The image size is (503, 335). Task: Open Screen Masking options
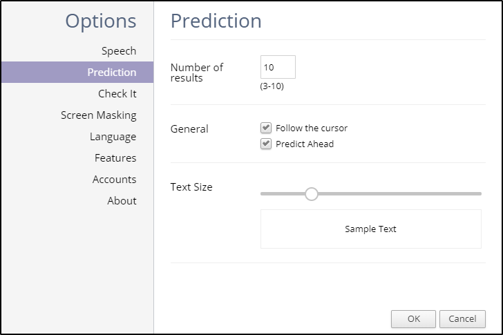point(99,115)
